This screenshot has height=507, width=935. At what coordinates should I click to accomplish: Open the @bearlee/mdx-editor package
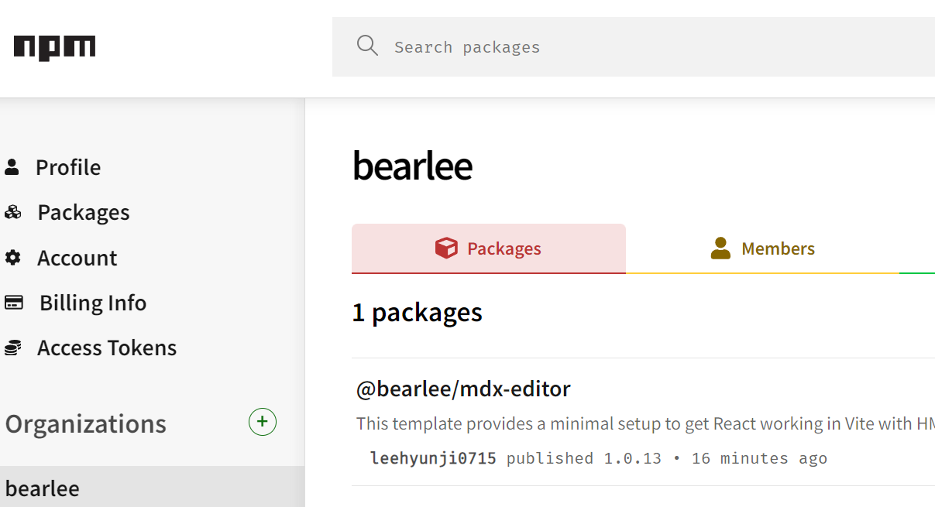[463, 389]
